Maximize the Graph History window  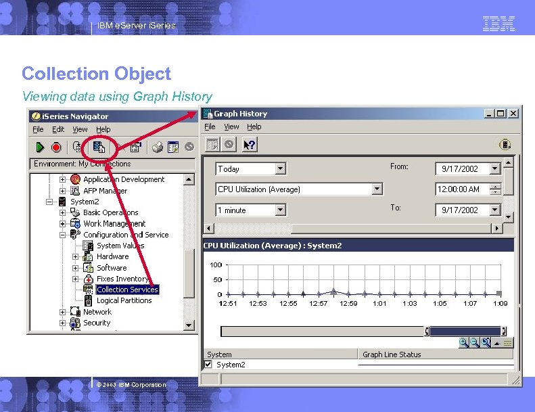[501, 114]
